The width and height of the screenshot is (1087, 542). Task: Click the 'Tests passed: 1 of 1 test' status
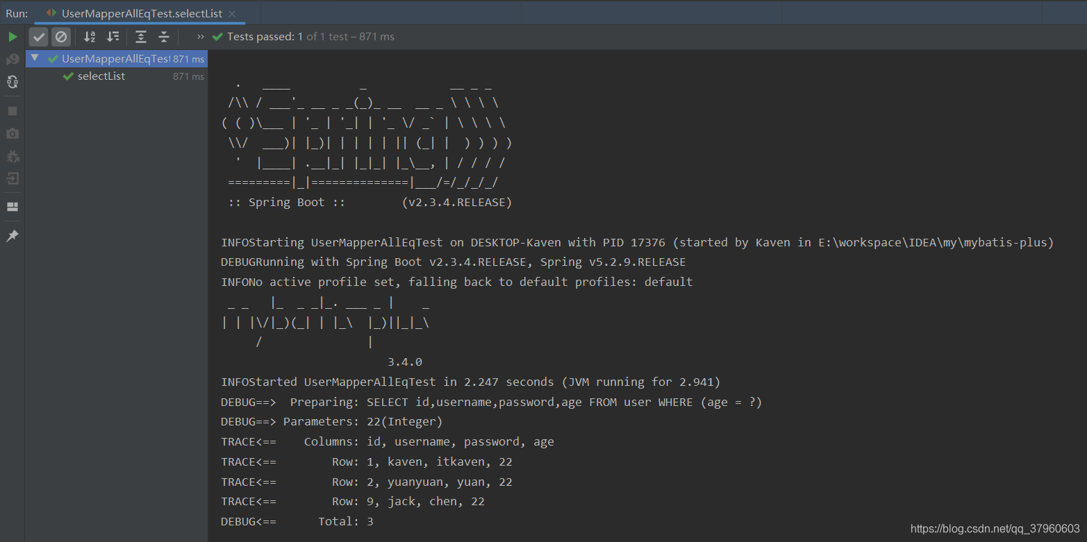tap(304, 37)
